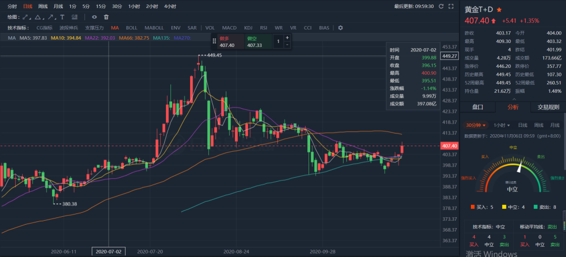This screenshot has width=566, height=257.
Task: Show the MACD sub-indicator
Action: coord(229,28)
